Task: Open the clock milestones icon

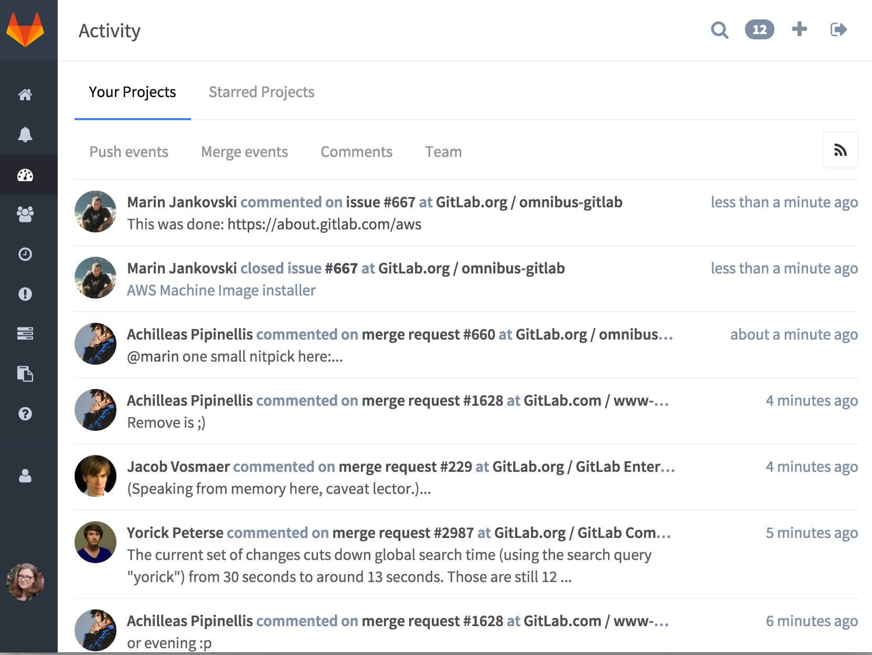Action: click(25, 254)
